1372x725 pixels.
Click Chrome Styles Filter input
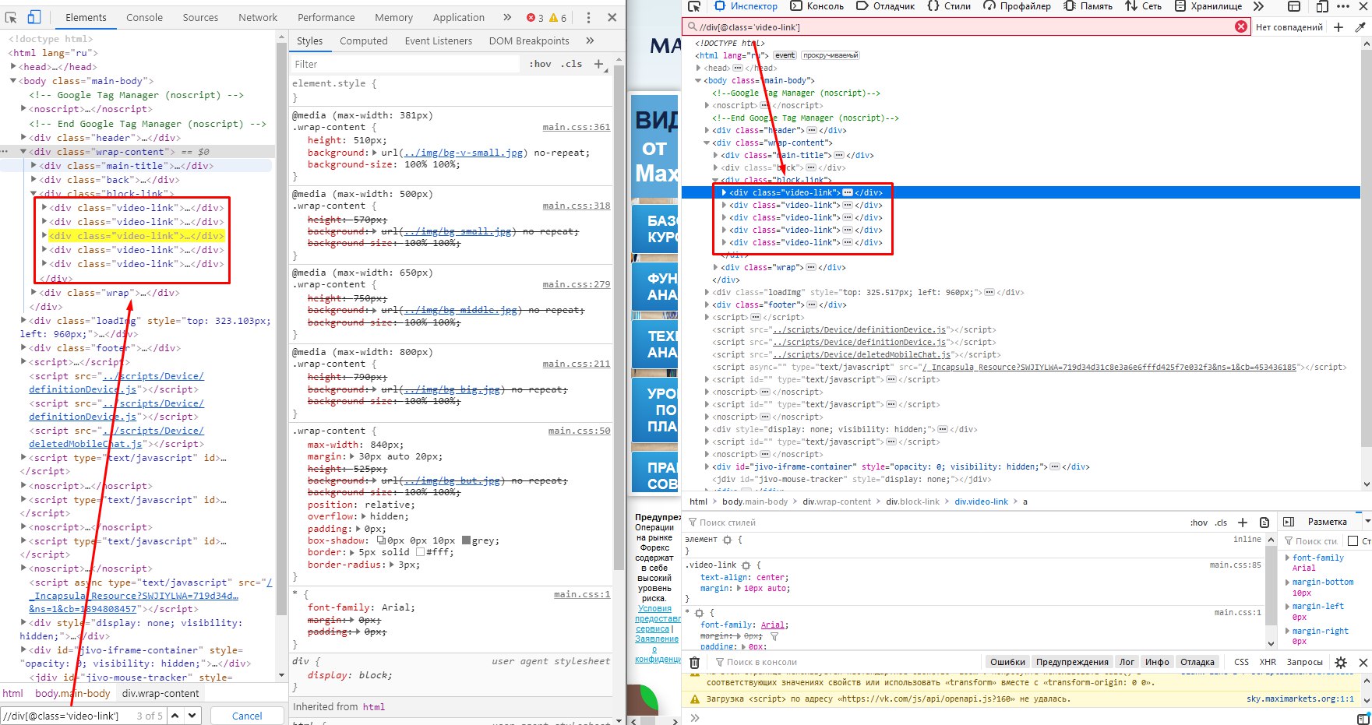tap(405, 64)
